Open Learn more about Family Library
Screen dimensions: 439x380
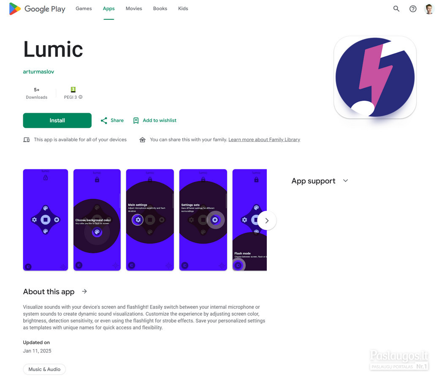tap(264, 139)
